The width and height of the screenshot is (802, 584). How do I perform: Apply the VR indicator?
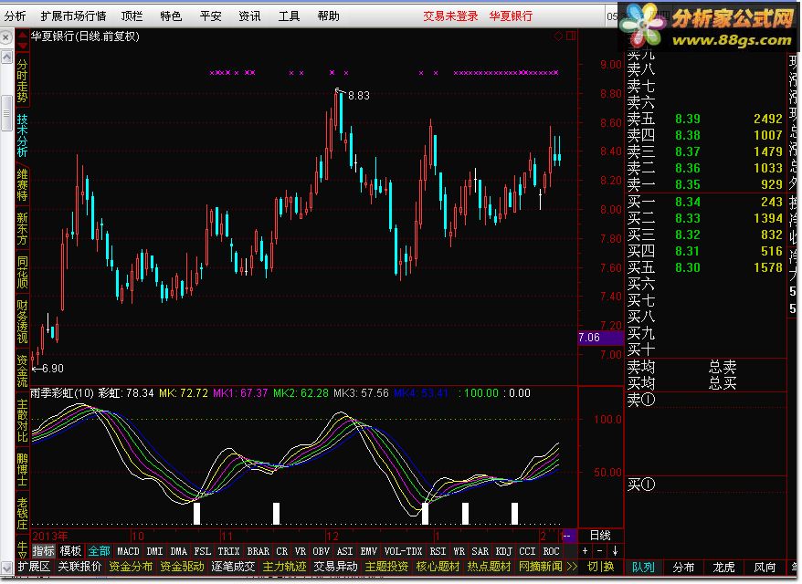pyautogui.click(x=301, y=551)
